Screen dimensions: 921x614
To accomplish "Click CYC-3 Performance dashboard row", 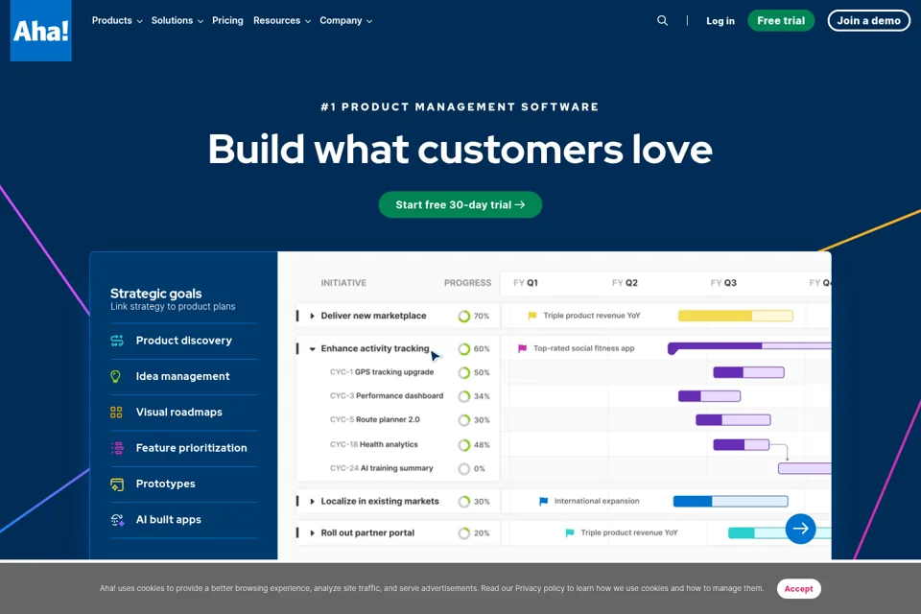I will click(397, 396).
